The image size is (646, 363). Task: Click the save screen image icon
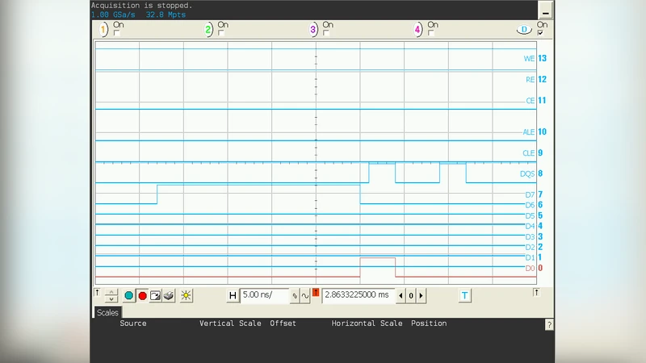(156, 296)
